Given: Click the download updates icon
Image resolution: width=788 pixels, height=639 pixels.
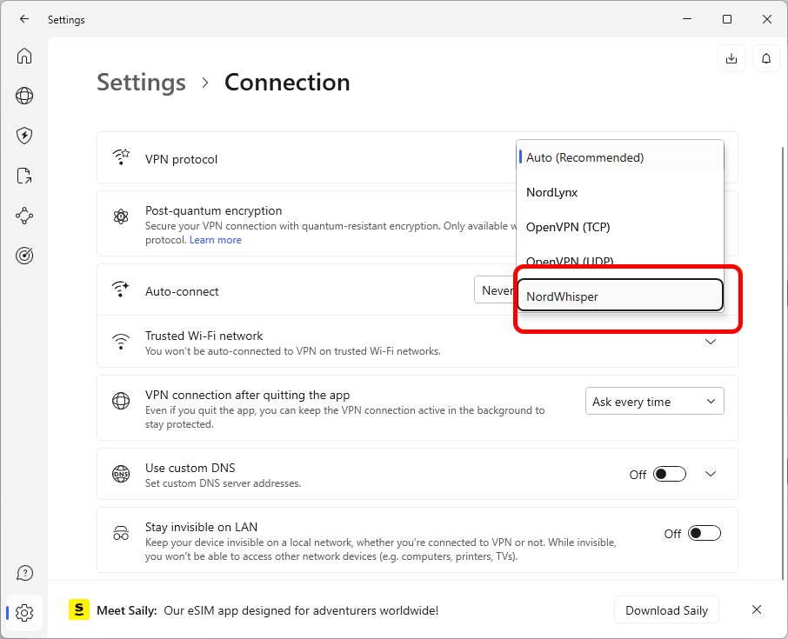Looking at the screenshot, I should (x=731, y=58).
